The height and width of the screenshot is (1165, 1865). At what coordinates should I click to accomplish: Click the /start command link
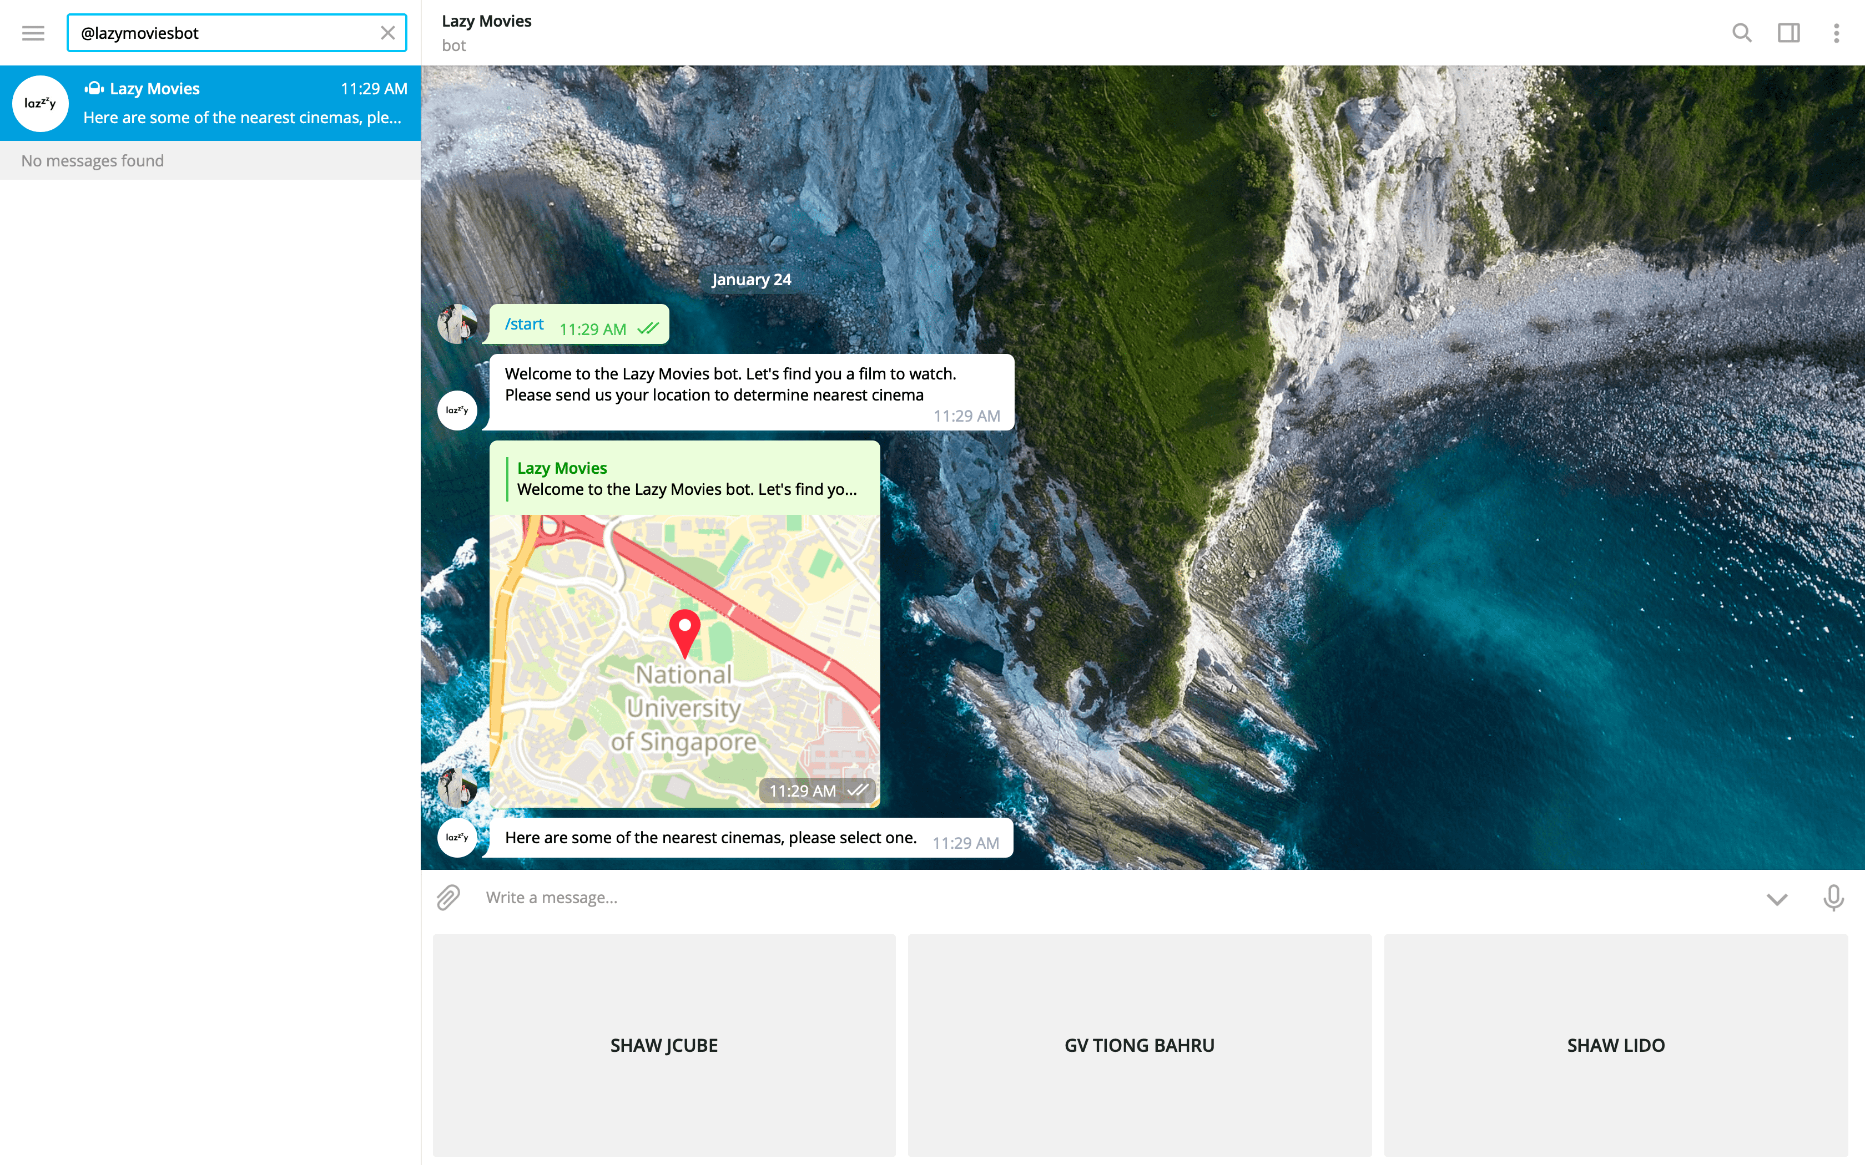point(524,325)
